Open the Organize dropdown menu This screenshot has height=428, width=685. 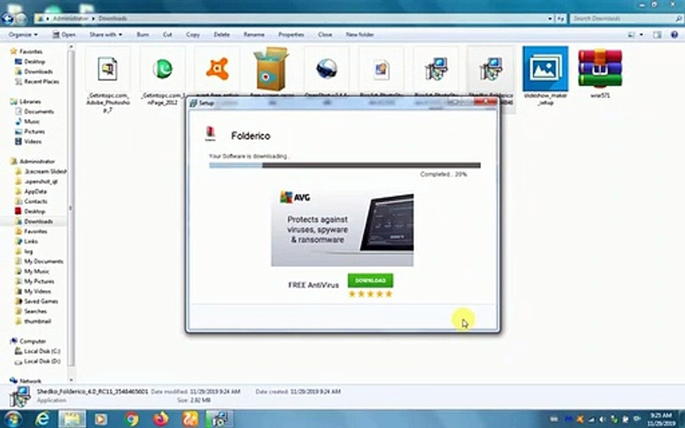pyautogui.click(x=23, y=34)
